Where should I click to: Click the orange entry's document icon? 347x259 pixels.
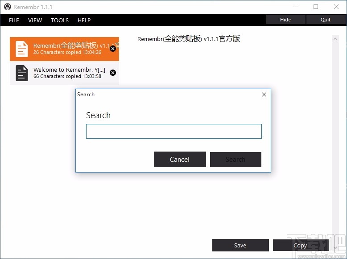(x=22, y=49)
